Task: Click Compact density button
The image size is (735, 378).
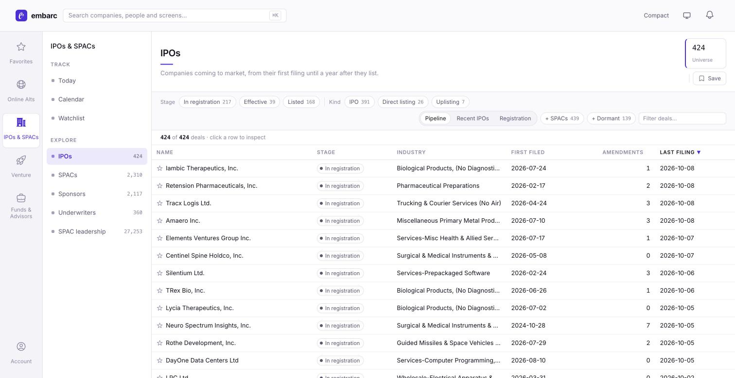Action: coord(656,16)
